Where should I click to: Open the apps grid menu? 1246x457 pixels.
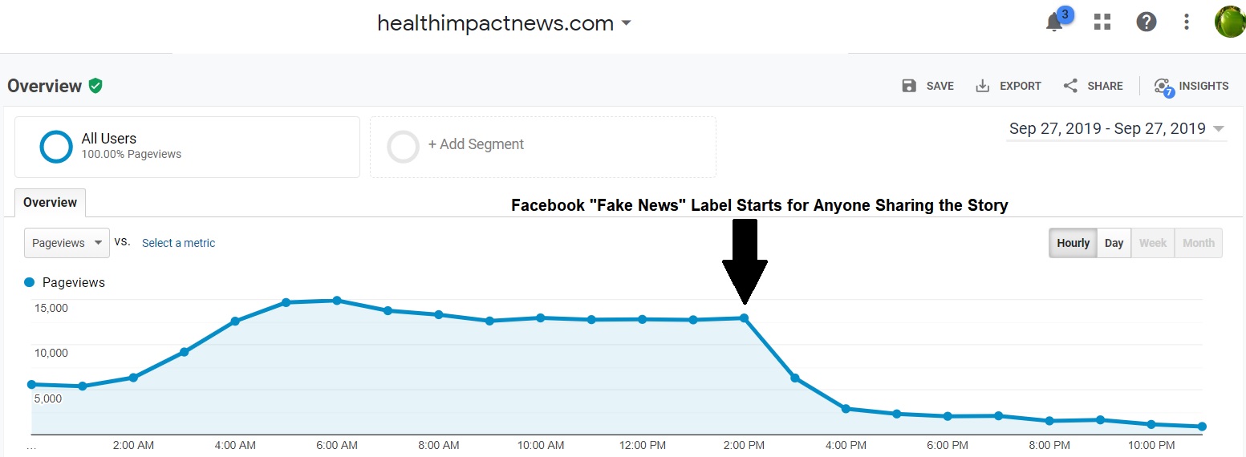[1102, 22]
